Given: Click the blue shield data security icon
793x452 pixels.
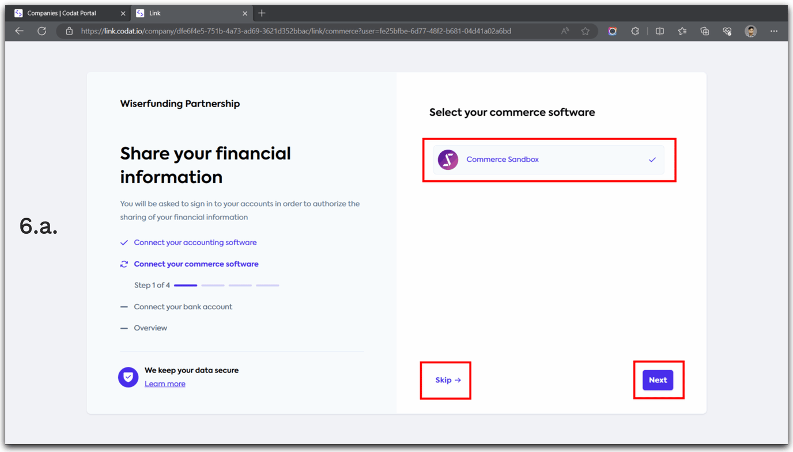Looking at the screenshot, I should [x=128, y=377].
